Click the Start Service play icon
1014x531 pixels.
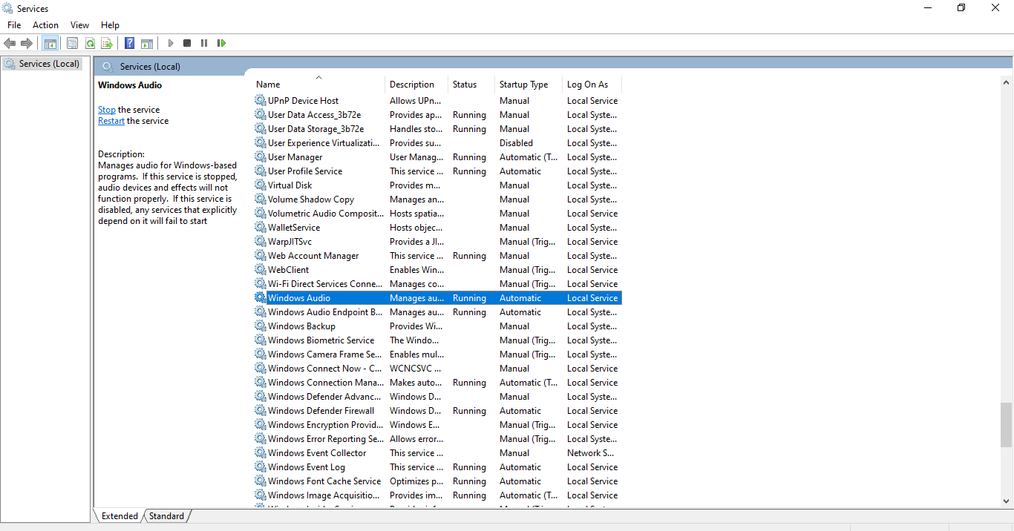coord(170,43)
